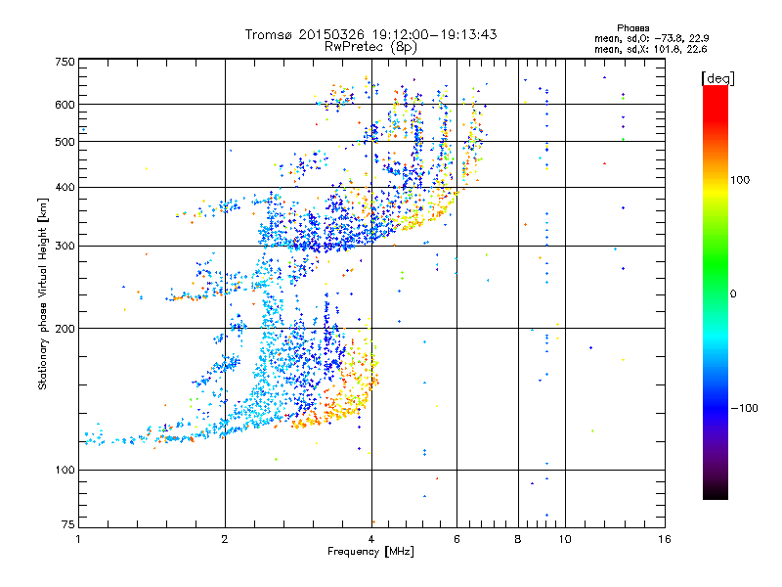Click the y-axis tick label '100'
Viewport: 782px width, 587px height.
coord(65,471)
